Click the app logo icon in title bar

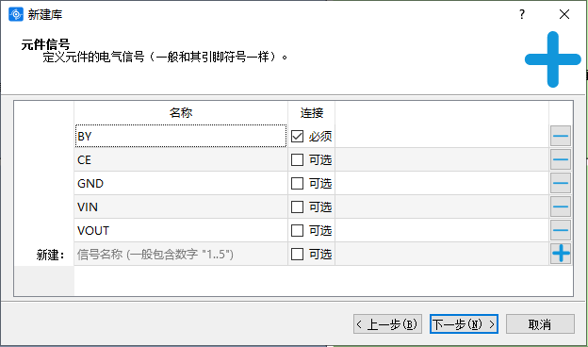[x=16, y=15]
